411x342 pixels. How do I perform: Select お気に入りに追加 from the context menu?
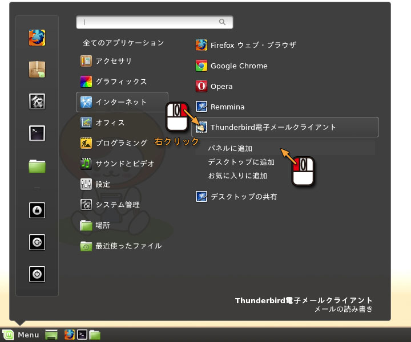237,176
